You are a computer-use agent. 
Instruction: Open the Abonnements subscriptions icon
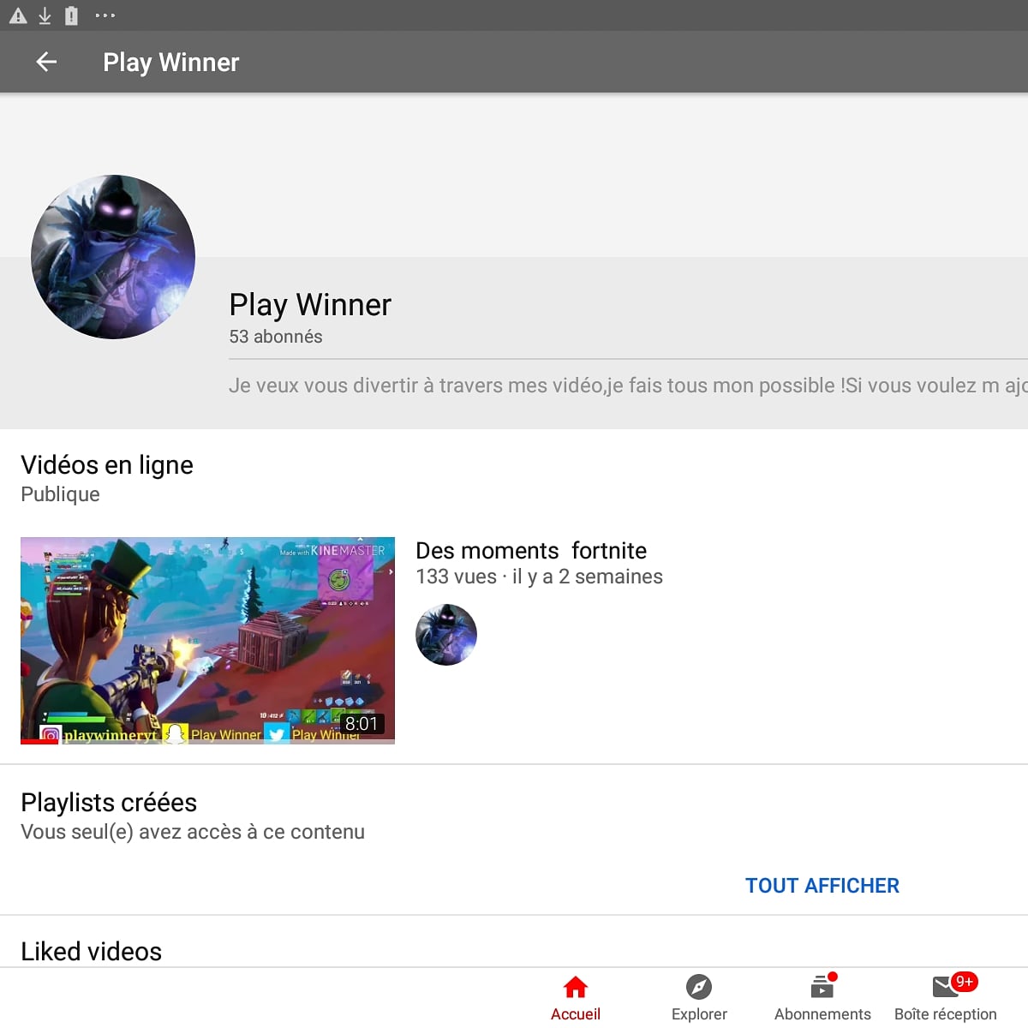821,987
